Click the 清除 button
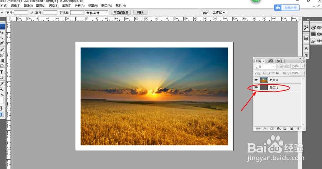The width and height of the screenshot is (322, 169). [140, 13]
